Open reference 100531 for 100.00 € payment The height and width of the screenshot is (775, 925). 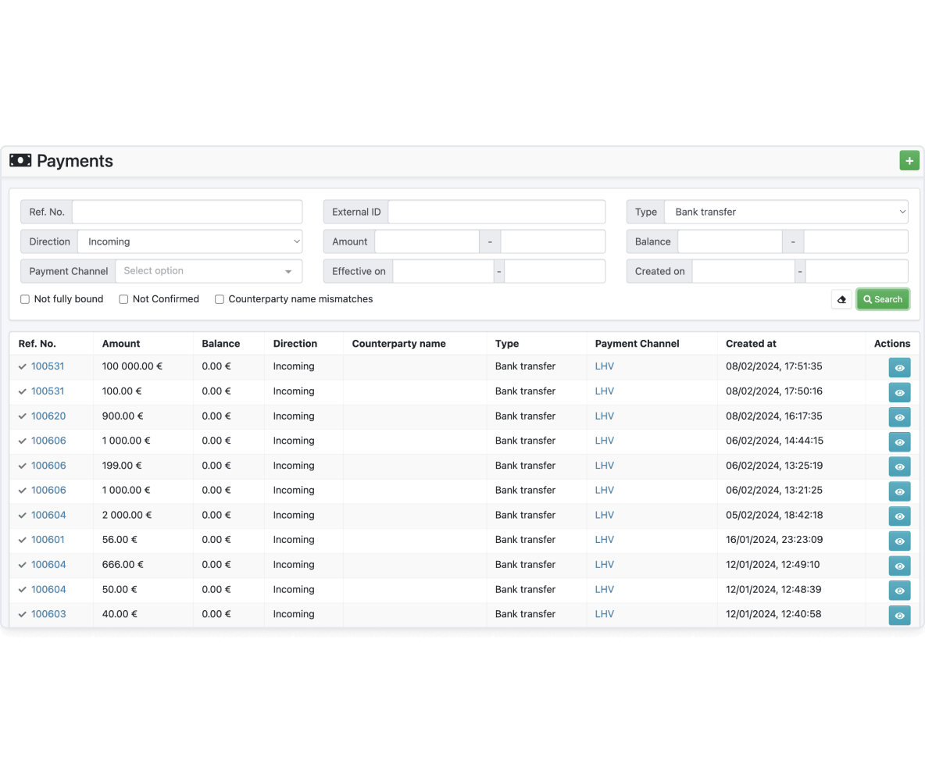48,391
